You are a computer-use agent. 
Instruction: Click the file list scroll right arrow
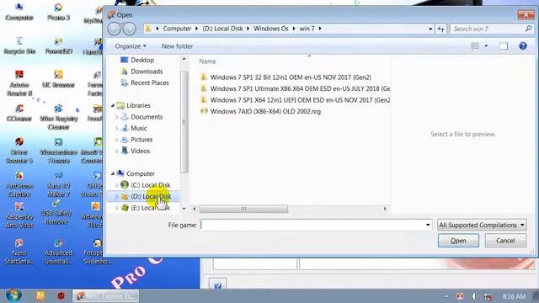385,209
